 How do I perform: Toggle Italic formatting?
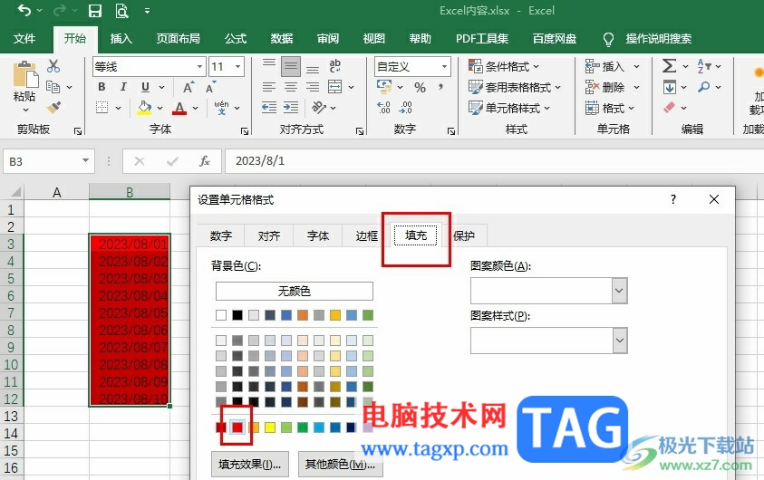tap(123, 87)
